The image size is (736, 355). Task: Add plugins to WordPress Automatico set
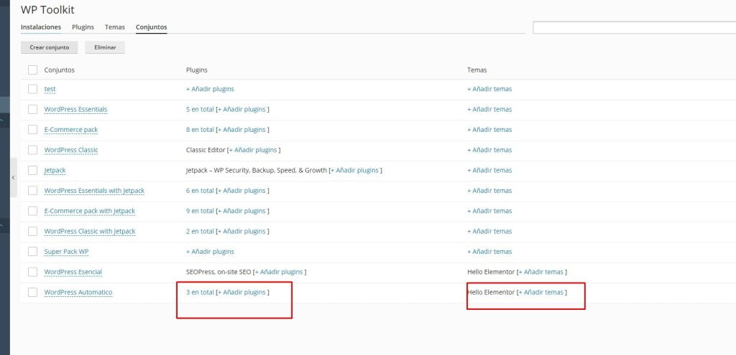click(x=241, y=292)
